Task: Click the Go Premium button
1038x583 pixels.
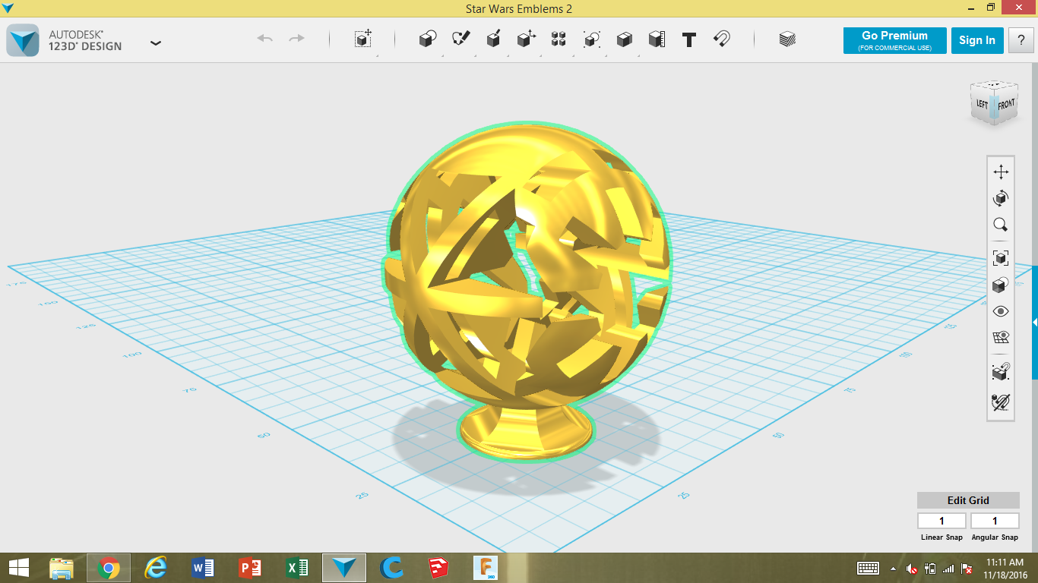Action: pos(894,40)
